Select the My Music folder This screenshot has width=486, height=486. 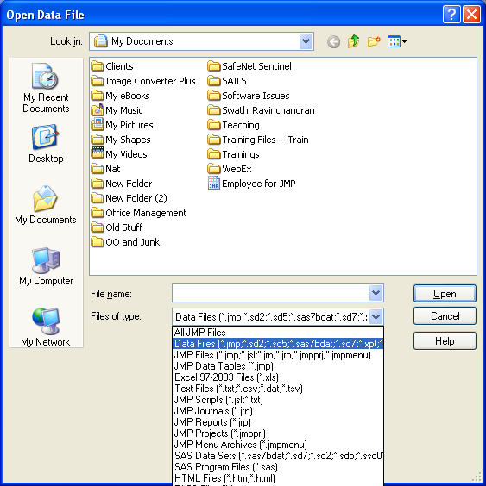tap(117, 110)
